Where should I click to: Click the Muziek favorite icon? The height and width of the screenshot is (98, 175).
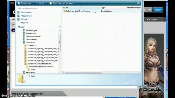(19, 19)
